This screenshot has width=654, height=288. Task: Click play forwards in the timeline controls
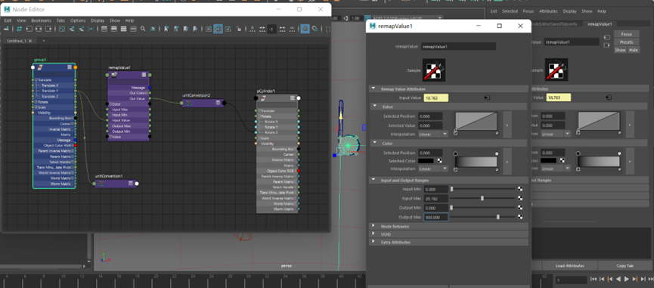627,279
